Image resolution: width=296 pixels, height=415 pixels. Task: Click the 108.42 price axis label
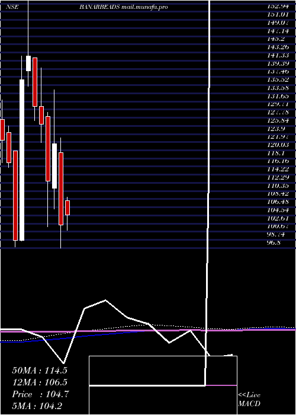(x=277, y=194)
